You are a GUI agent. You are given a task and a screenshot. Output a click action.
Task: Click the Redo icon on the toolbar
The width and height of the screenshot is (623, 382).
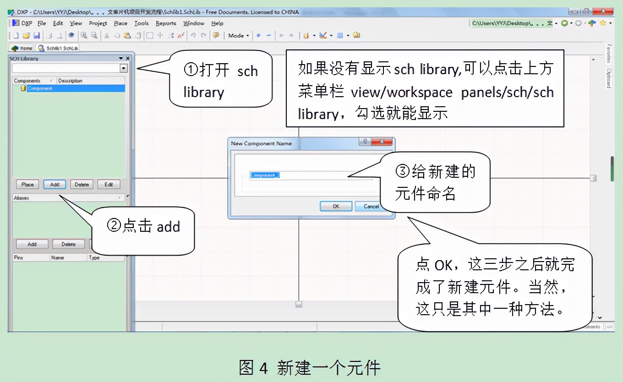point(204,35)
